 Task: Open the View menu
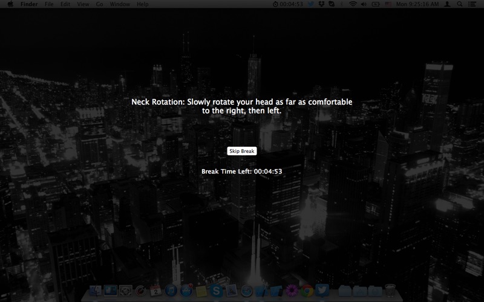(83, 4)
